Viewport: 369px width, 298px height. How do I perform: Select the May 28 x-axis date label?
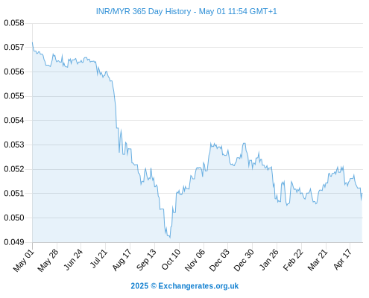click(48, 261)
